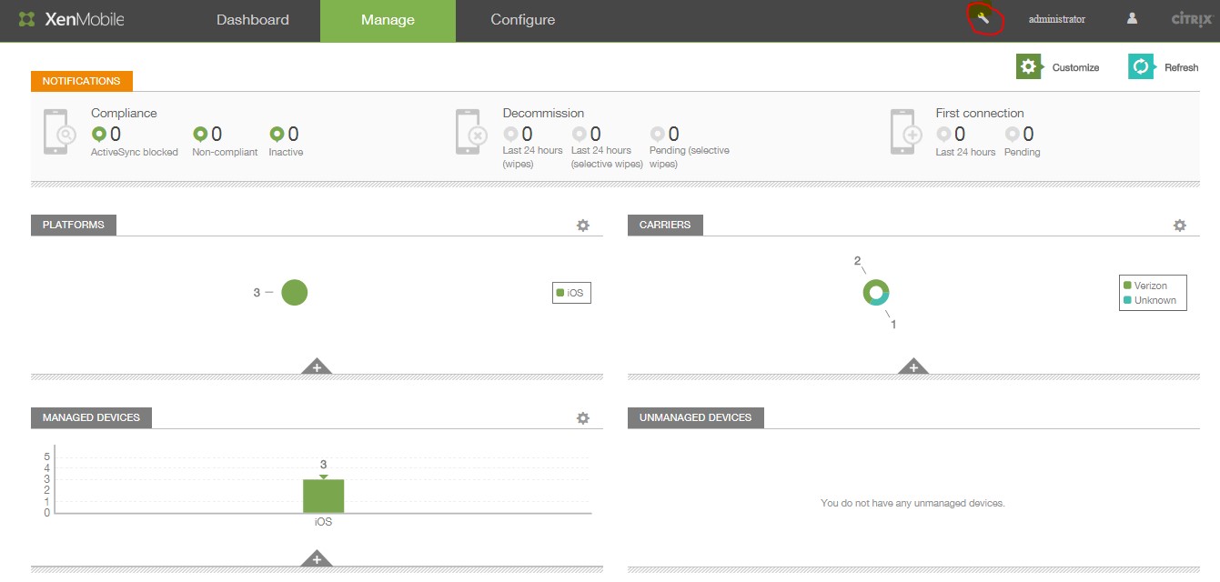Open the wrench settings icon
This screenshot has height=582, width=1220.
point(983,18)
